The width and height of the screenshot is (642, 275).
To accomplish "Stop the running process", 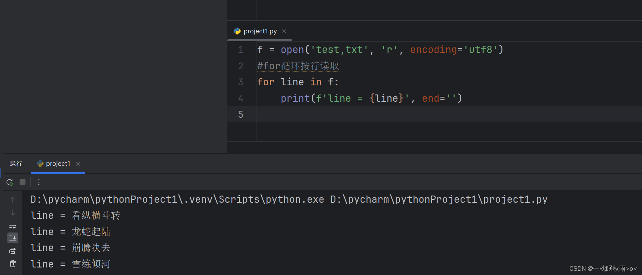I will pos(23,182).
